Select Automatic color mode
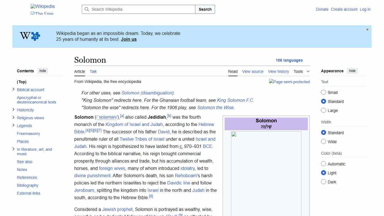Image resolution: width=384 pixels, height=216 pixels. click(x=324, y=164)
